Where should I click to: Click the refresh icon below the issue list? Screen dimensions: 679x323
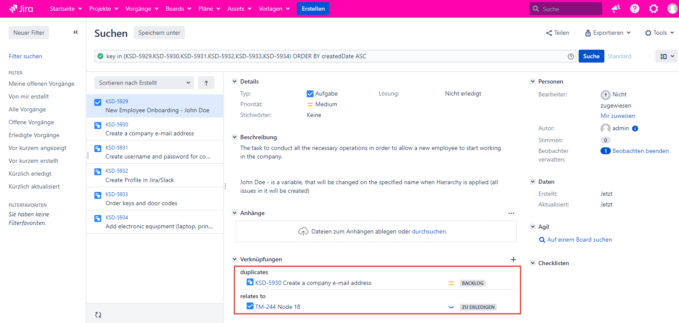(x=98, y=315)
